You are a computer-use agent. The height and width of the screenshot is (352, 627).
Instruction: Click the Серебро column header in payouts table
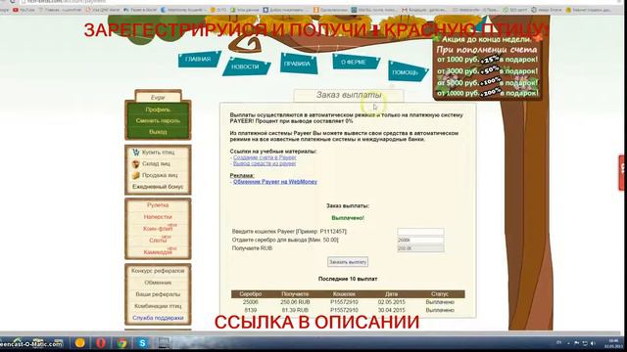(251, 294)
